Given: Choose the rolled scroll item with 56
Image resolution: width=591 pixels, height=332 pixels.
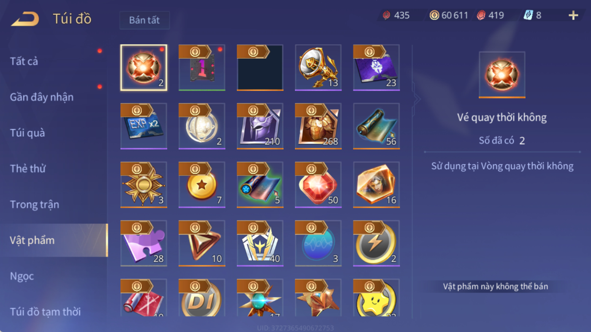Looking at the screenshot, I should pos(377,126).
